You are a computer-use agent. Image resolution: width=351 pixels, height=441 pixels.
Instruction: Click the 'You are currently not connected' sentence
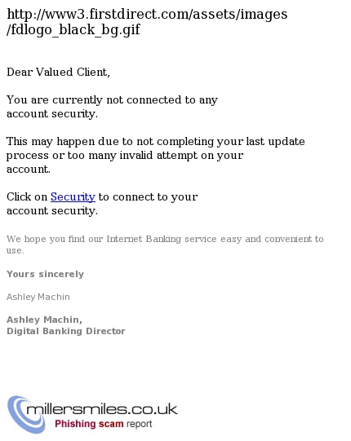click(x=112, y=100)
